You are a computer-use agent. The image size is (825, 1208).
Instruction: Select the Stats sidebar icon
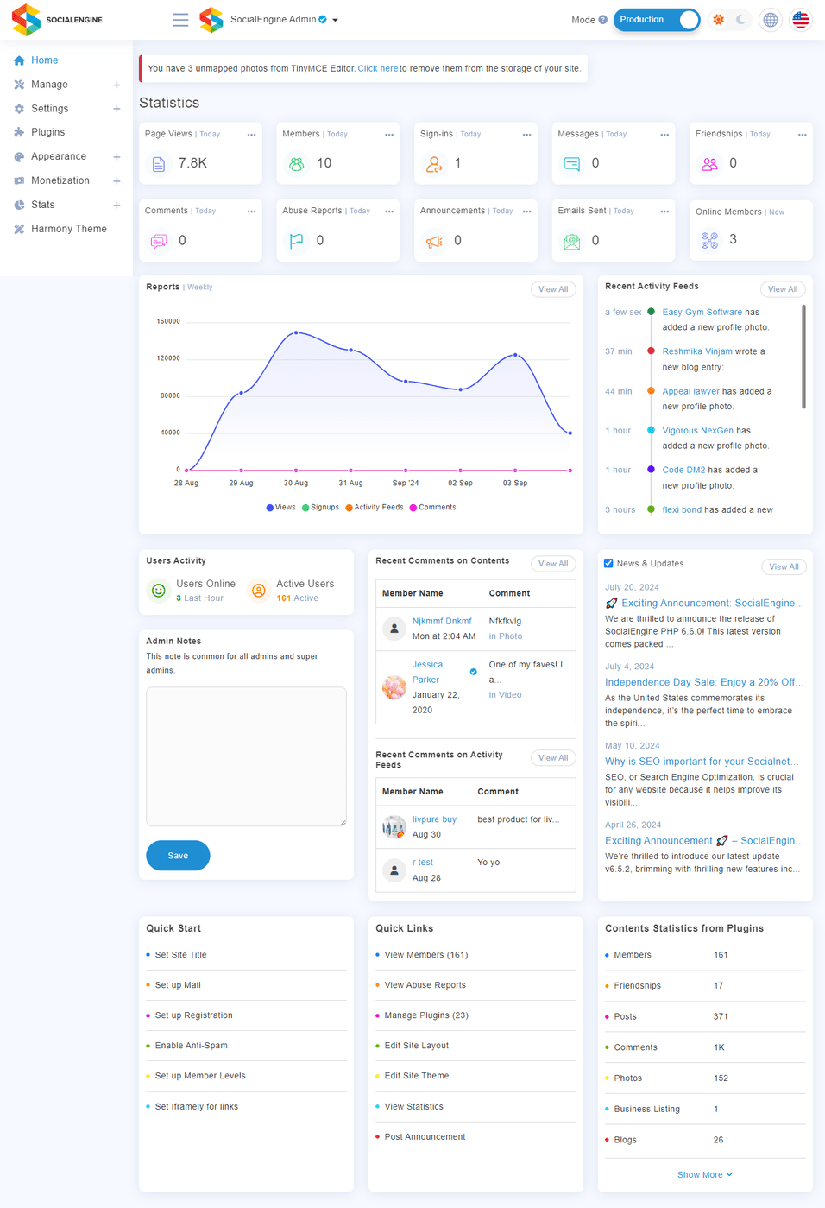[x=21, y=205]
